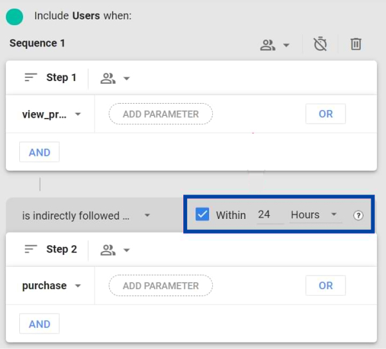Screen dimensions: 386x349
Task: Click the green Include Users circle
Action: 14,16
